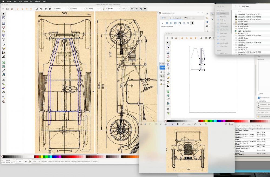Pick the Rectangle tool in main Inkscape window
Image resolution: width=270 pixels, height=177 pixels.
(x=4, y=23)
